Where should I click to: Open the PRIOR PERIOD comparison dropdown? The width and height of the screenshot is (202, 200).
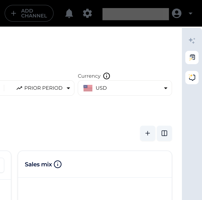tap(43, 88)
